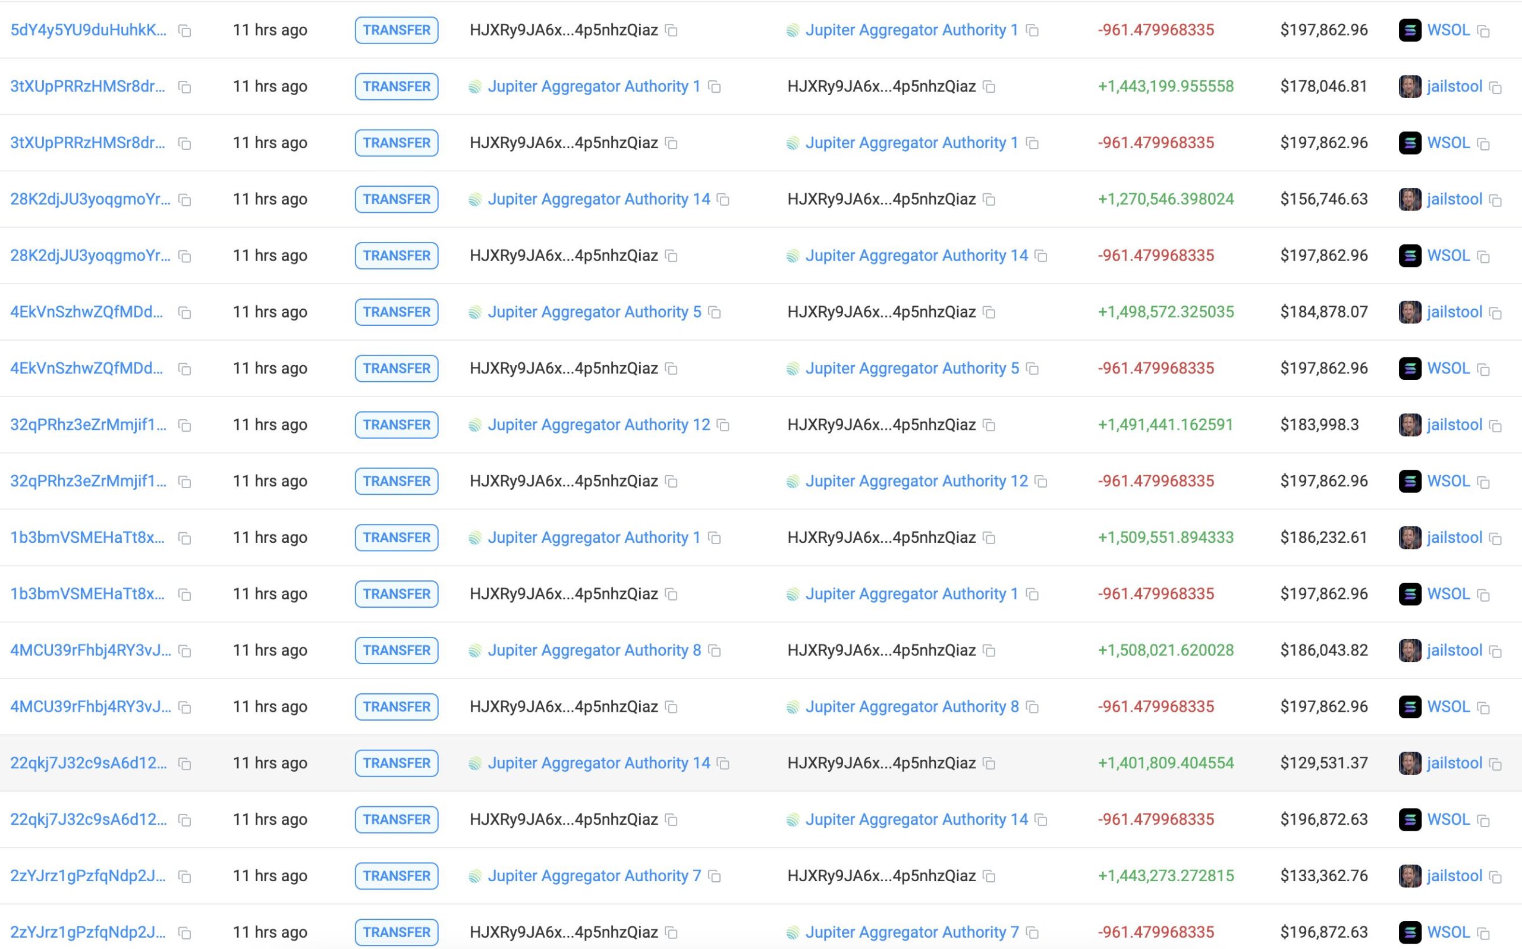Open 22qkj7J32c9sA6d12 transaction in +1,401,809.404554 row
The image size is (1522, 949).
coord(89,763)
